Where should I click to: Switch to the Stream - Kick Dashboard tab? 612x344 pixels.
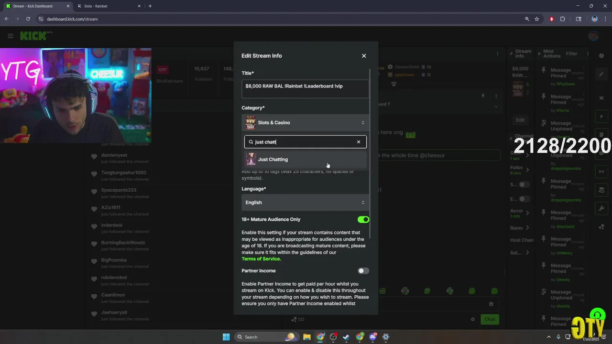tap(38, 6)
